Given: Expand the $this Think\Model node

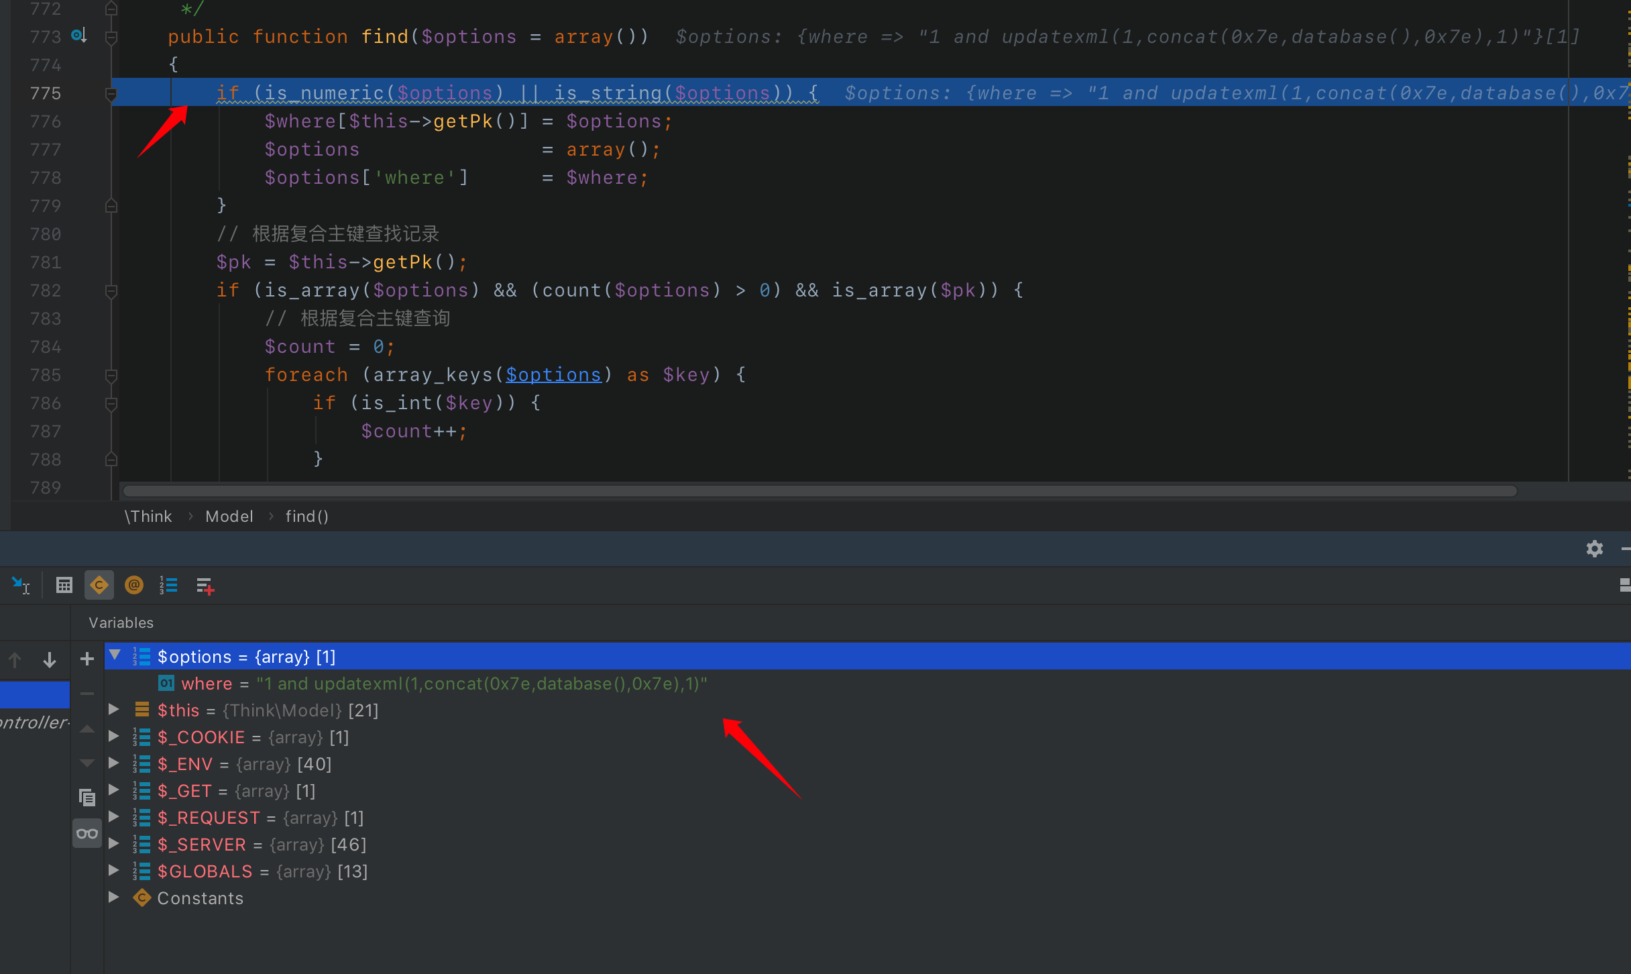Looking at the screenshot, I should pos(114,710).
